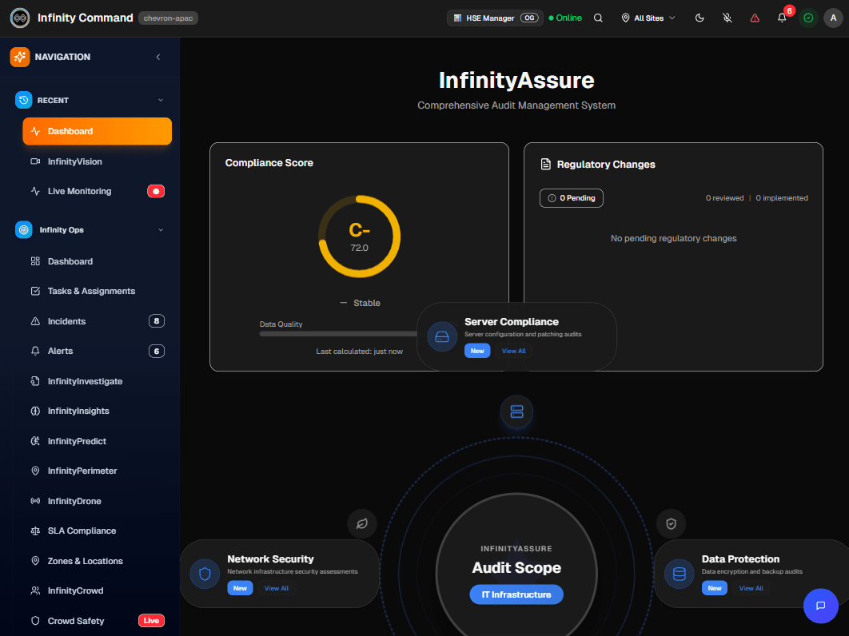The width and height of the screenshot is (849, 636).
Task: Open the search magnifier icon
Action: (x=598, y=18)
